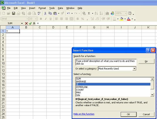Image resolution: width=157 pixels, height=119 pixels.
Task: Click the Sort Ascending icon
Action: (96, 13)
